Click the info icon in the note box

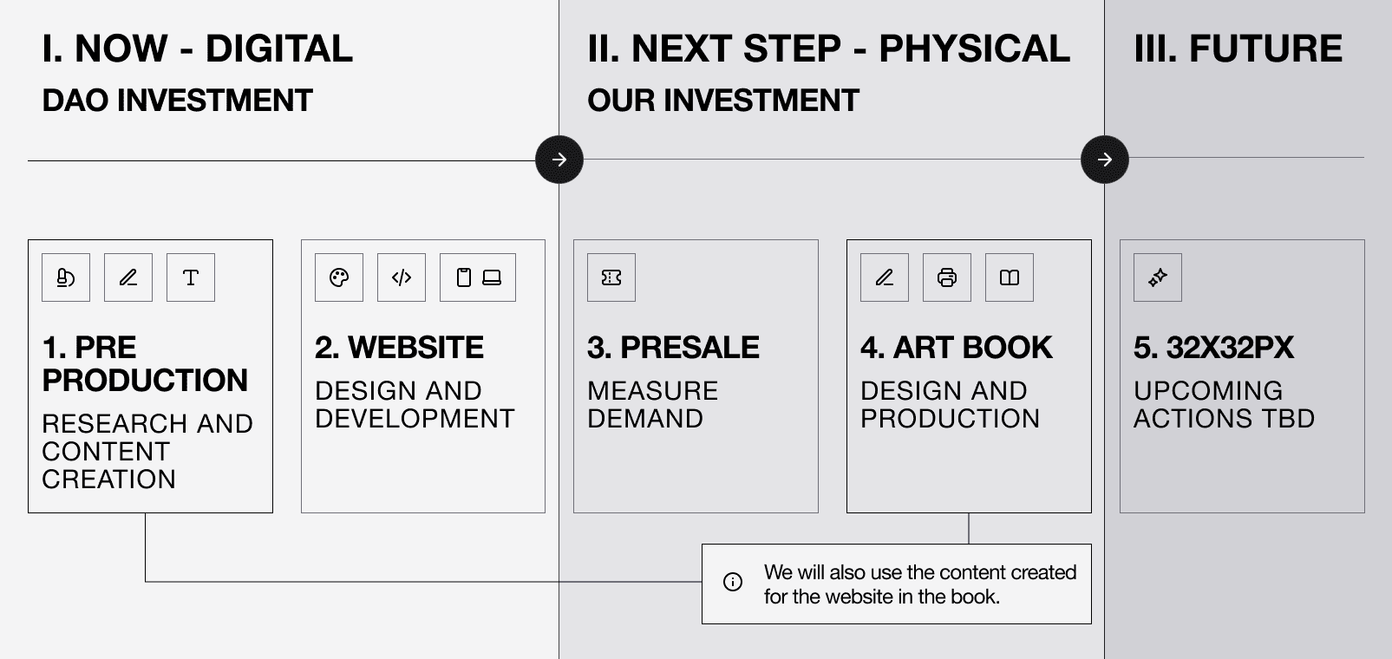click(x=733, y=582)
